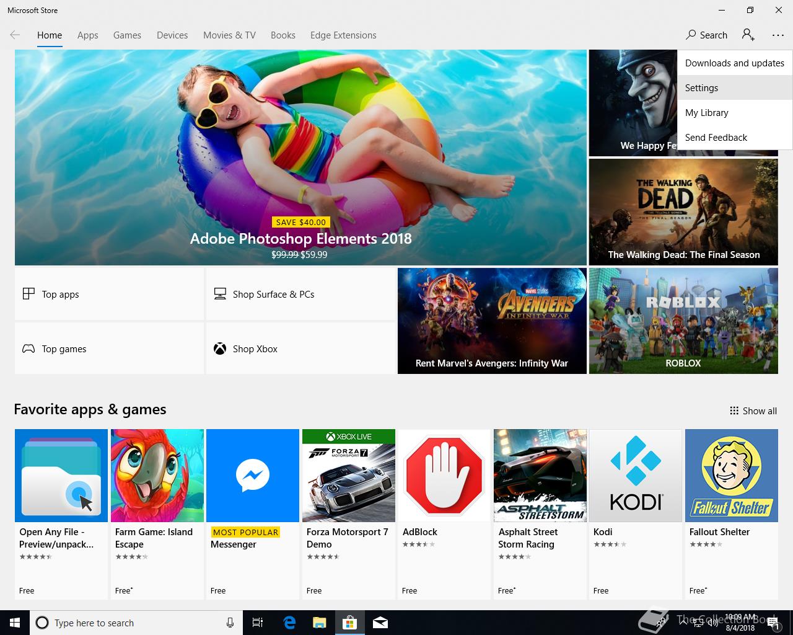793x635 pixels.
Task: Click the Top apps grid icon
Action: [28, 294]
